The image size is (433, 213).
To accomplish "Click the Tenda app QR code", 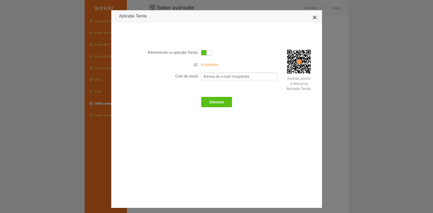I will (x=299, y=62).
